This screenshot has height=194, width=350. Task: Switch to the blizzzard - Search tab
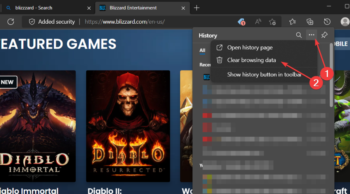click(34, 8)
